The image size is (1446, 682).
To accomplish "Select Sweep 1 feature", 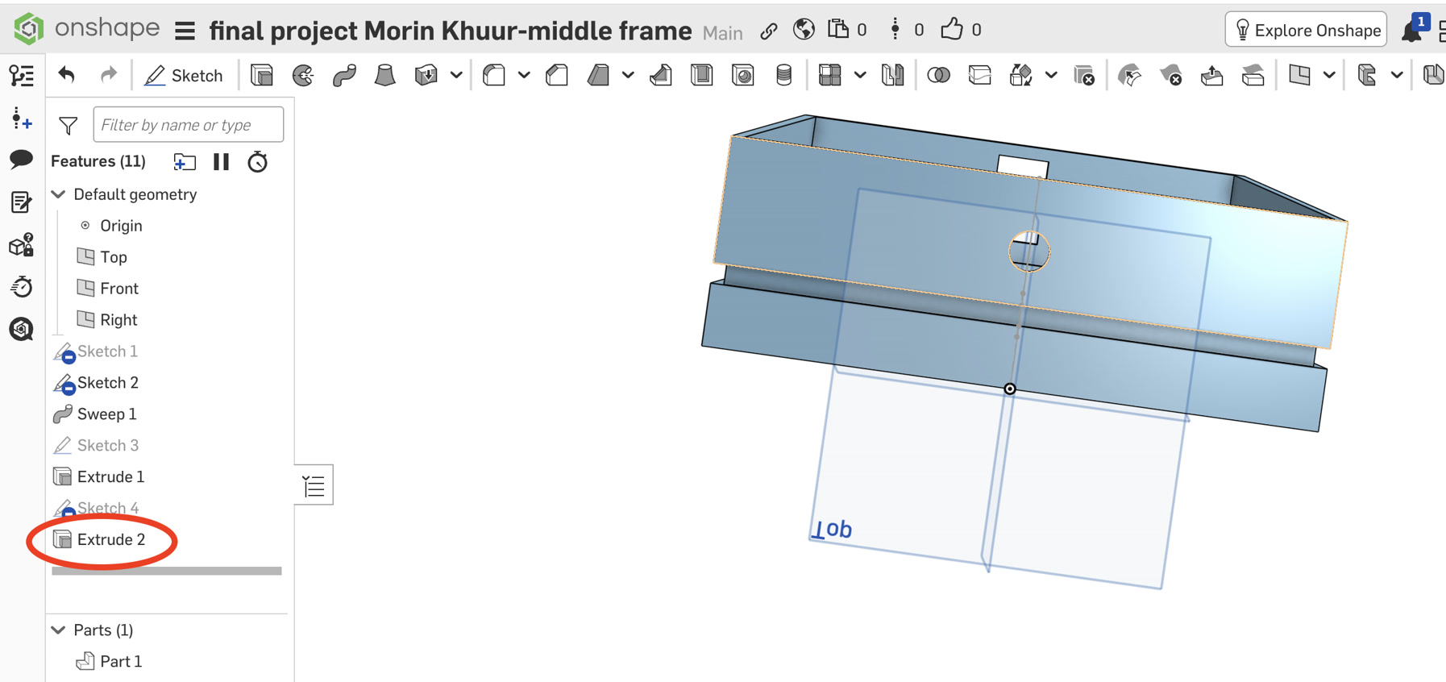I will coord(106,414).
